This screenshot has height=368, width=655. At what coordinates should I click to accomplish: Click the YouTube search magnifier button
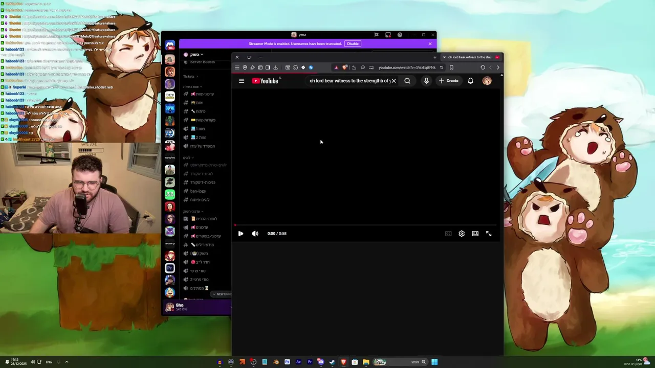click(407, 81)
